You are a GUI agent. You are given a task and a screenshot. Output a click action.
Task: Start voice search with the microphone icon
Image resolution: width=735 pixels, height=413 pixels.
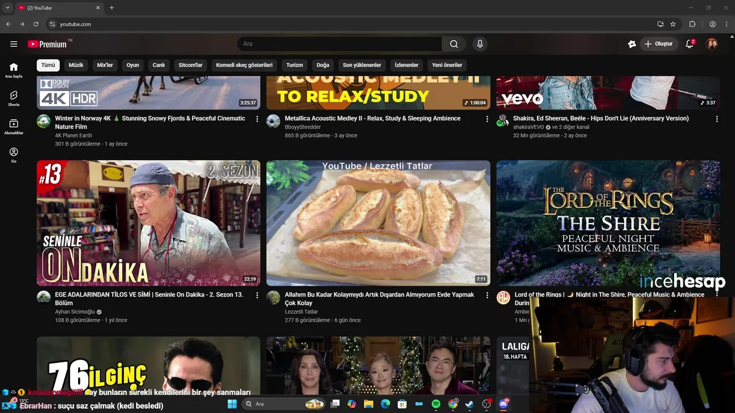pos(480,44)
